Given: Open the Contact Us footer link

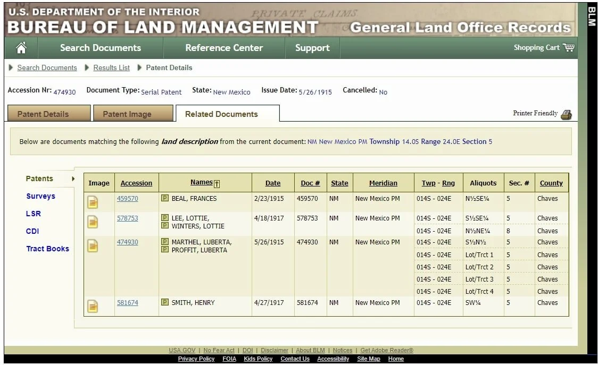Looking at the screenshot, I should click(295, 359).
